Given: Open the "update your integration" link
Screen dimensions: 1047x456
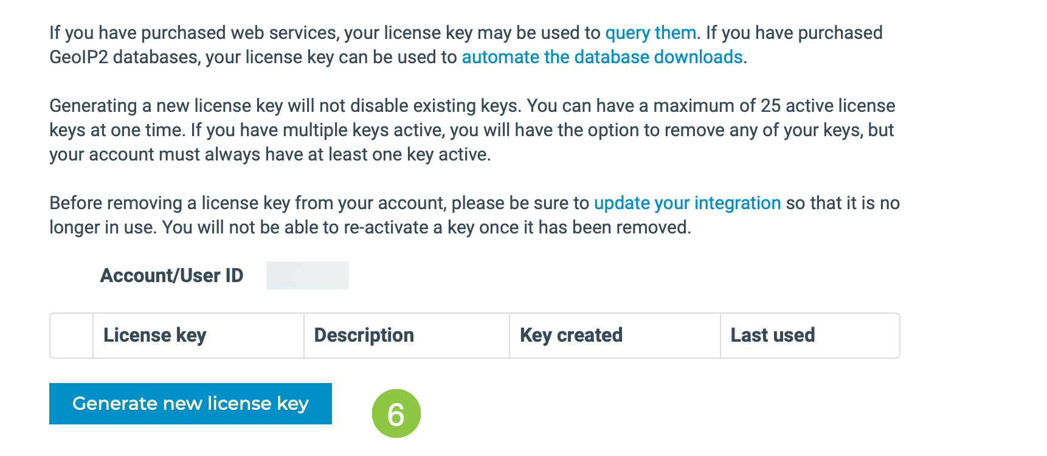Looking at the screenshot, I should click(x=687, y=203).
